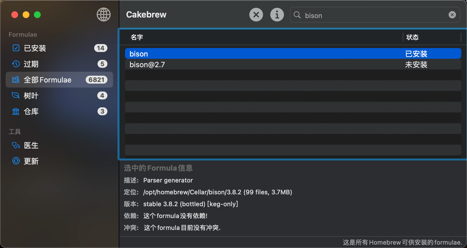Click the 这个 formula 没有依赖 text
The width and height of the screenshot is (467, 248).
[175, 216]
